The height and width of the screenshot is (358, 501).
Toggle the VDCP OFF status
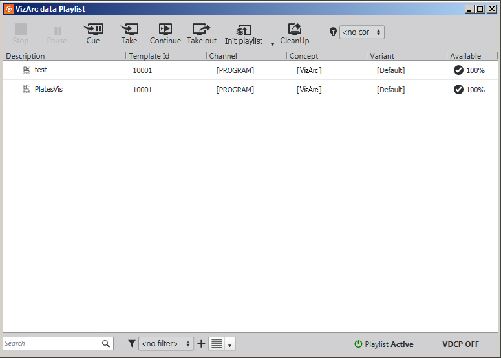point(460,344)
